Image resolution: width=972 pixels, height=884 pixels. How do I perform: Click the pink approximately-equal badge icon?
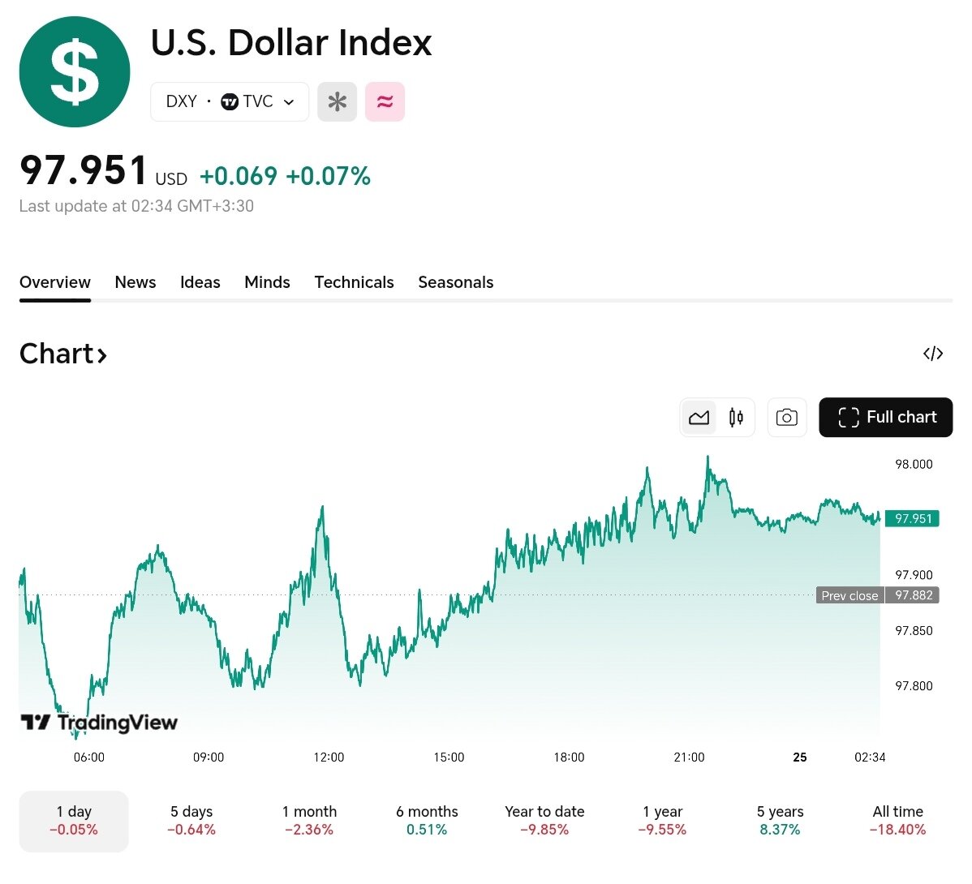[x=385, y=102]
